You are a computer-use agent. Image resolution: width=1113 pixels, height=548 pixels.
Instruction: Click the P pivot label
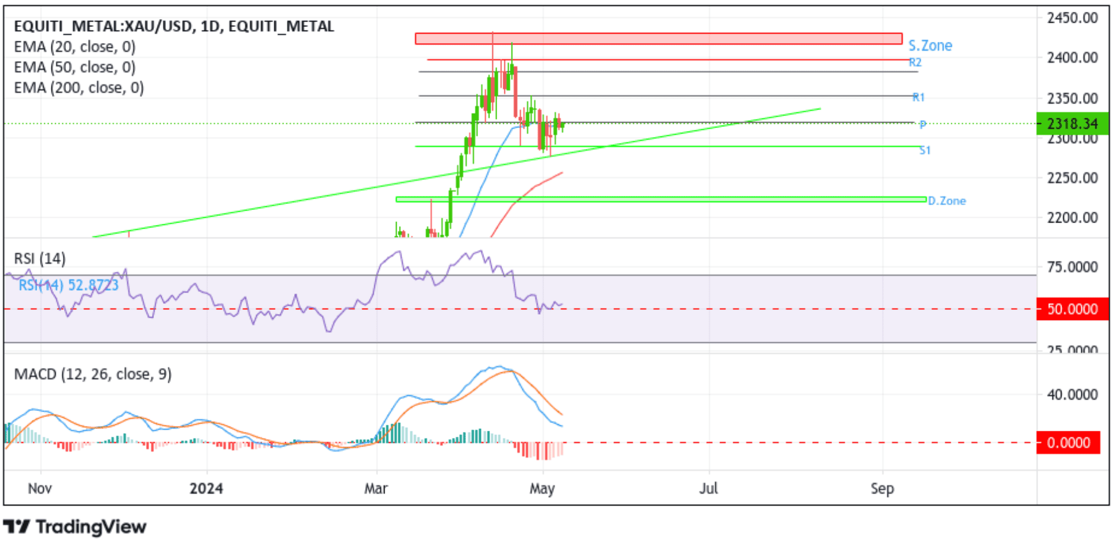[923, 124]
